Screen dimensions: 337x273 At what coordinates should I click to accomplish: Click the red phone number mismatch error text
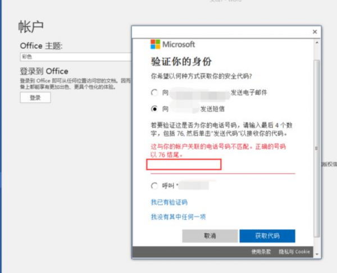pyautogui.click(x=218, y=151)
